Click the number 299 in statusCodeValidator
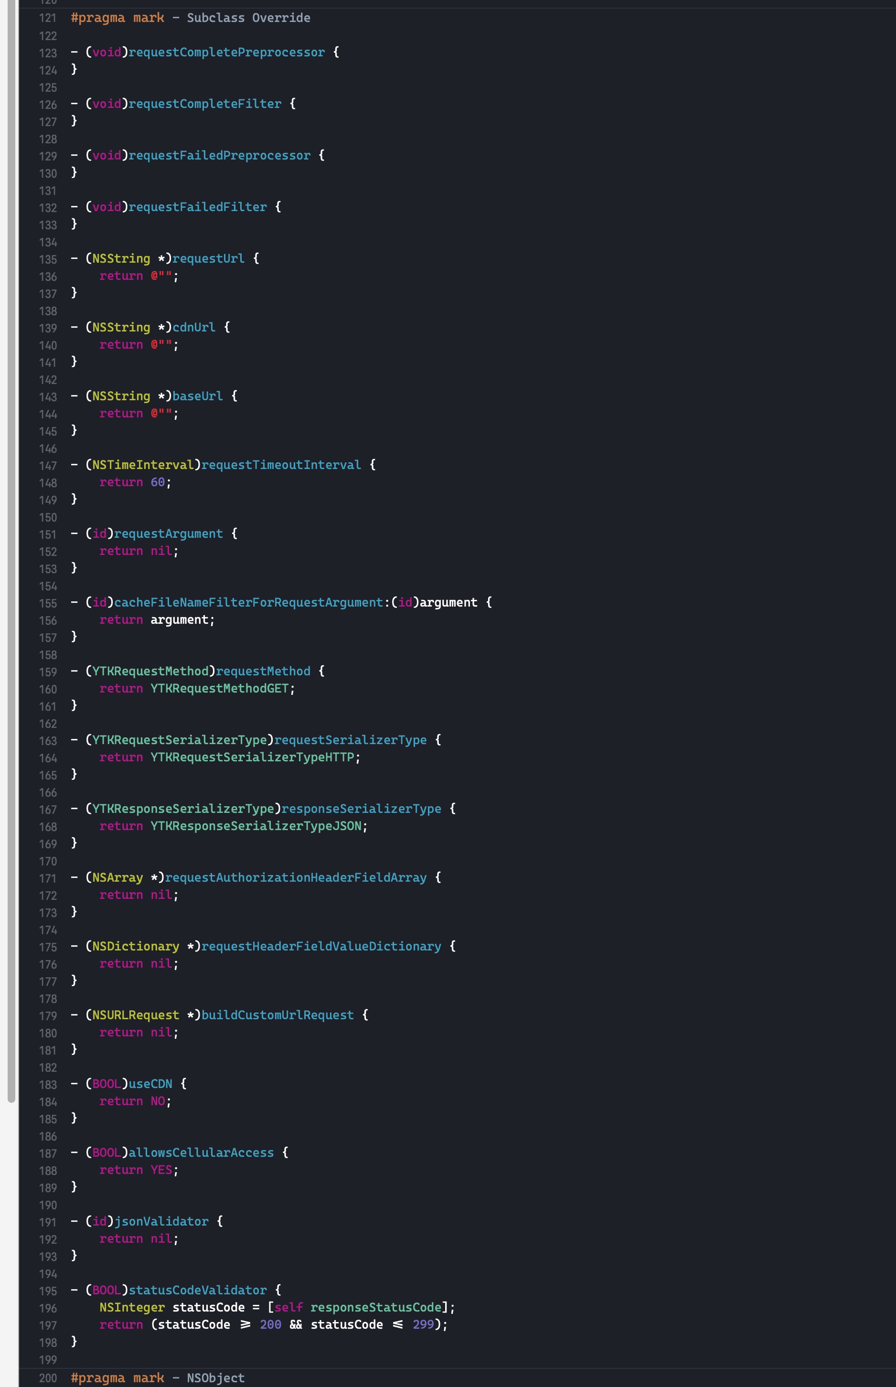This screenshot has width=896, height=1387. (423, 1325)
